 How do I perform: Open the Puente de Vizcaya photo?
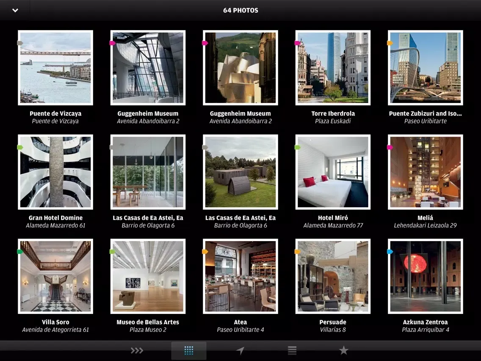point(55,68)
